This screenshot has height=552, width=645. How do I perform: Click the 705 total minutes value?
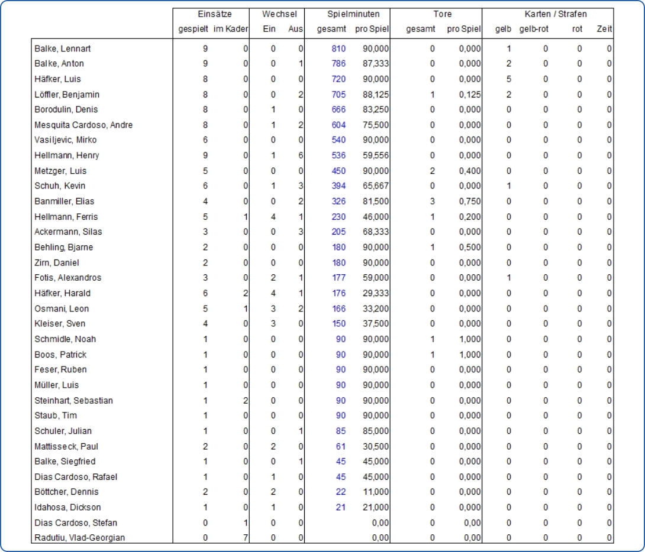338,95
